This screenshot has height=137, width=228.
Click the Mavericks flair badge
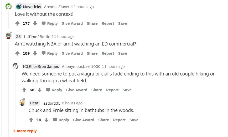[28, 7]
